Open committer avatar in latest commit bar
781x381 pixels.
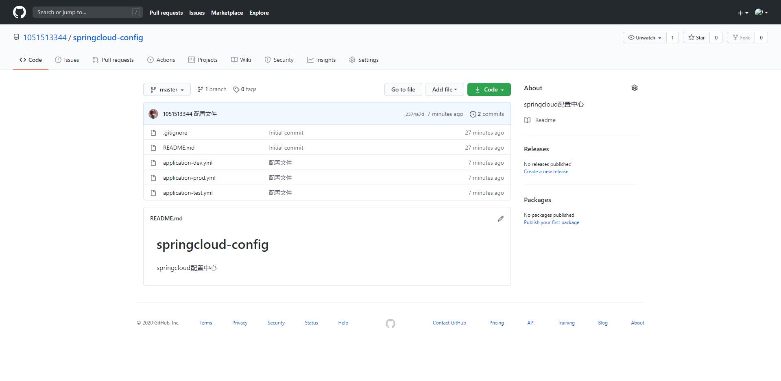(153, 114)
